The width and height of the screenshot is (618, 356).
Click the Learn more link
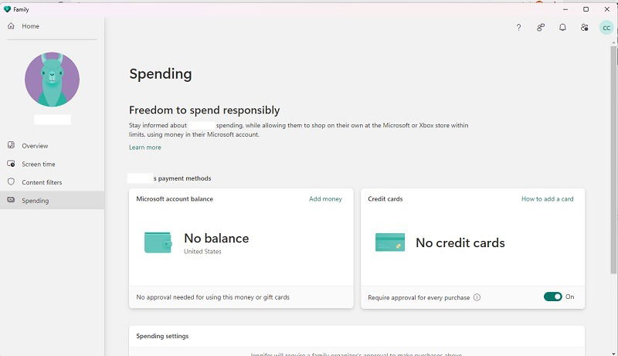pos(145,147)
